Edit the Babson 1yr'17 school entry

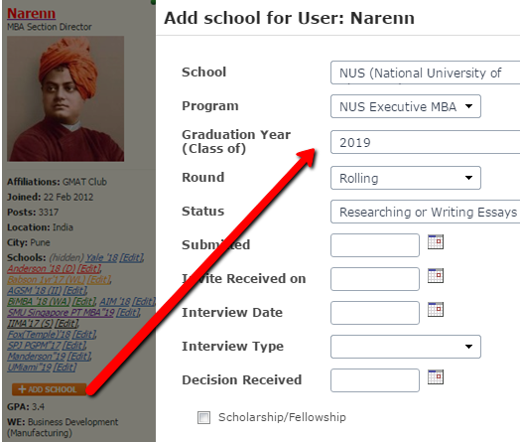[99, 280]
